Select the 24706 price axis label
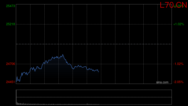Screen dimensions: 188x106 (x=11, y=64)
